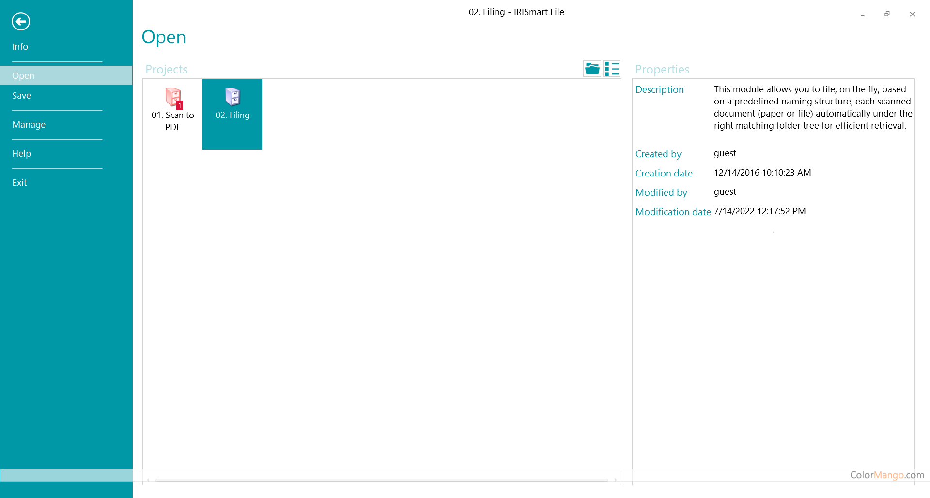Image resolution: width=930 pixels, height=498 pixels.
Task: Open the Info menu item
Action: click(20, 47)
